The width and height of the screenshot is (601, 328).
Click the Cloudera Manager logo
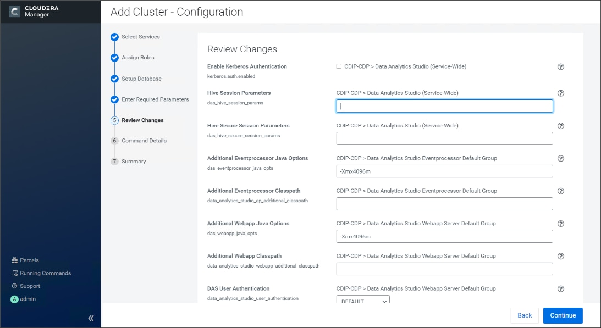pos(34,12)
